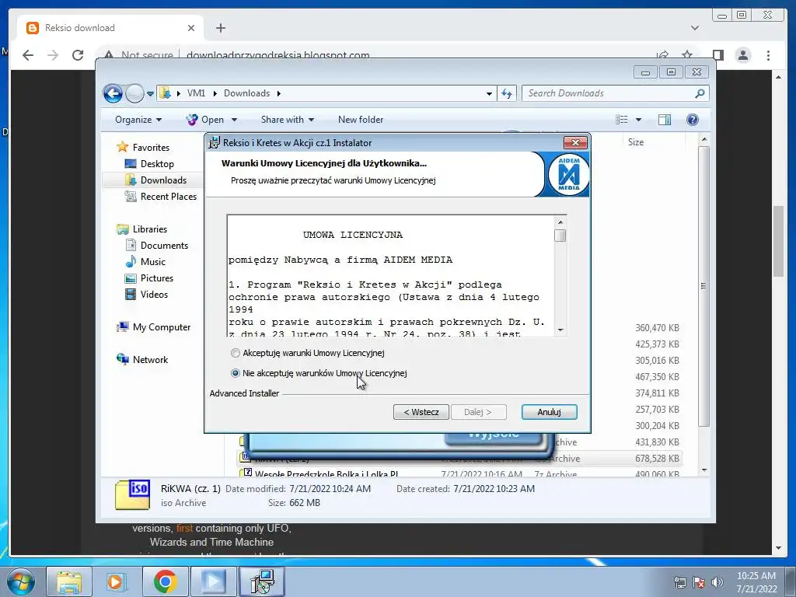796x597 pixels.
Task: Click Downloads in the Explorer address path
Action: pos(246,93)
